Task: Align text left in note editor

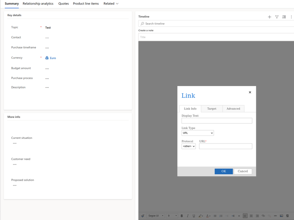Action: click(x=245, y=216)
